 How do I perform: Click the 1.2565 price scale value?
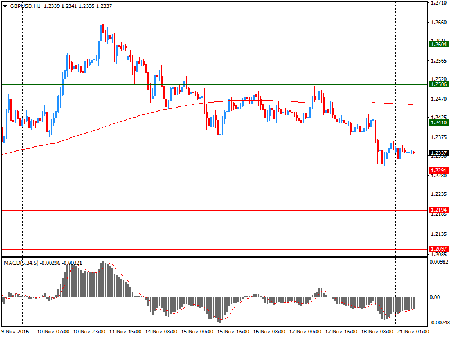439,61
